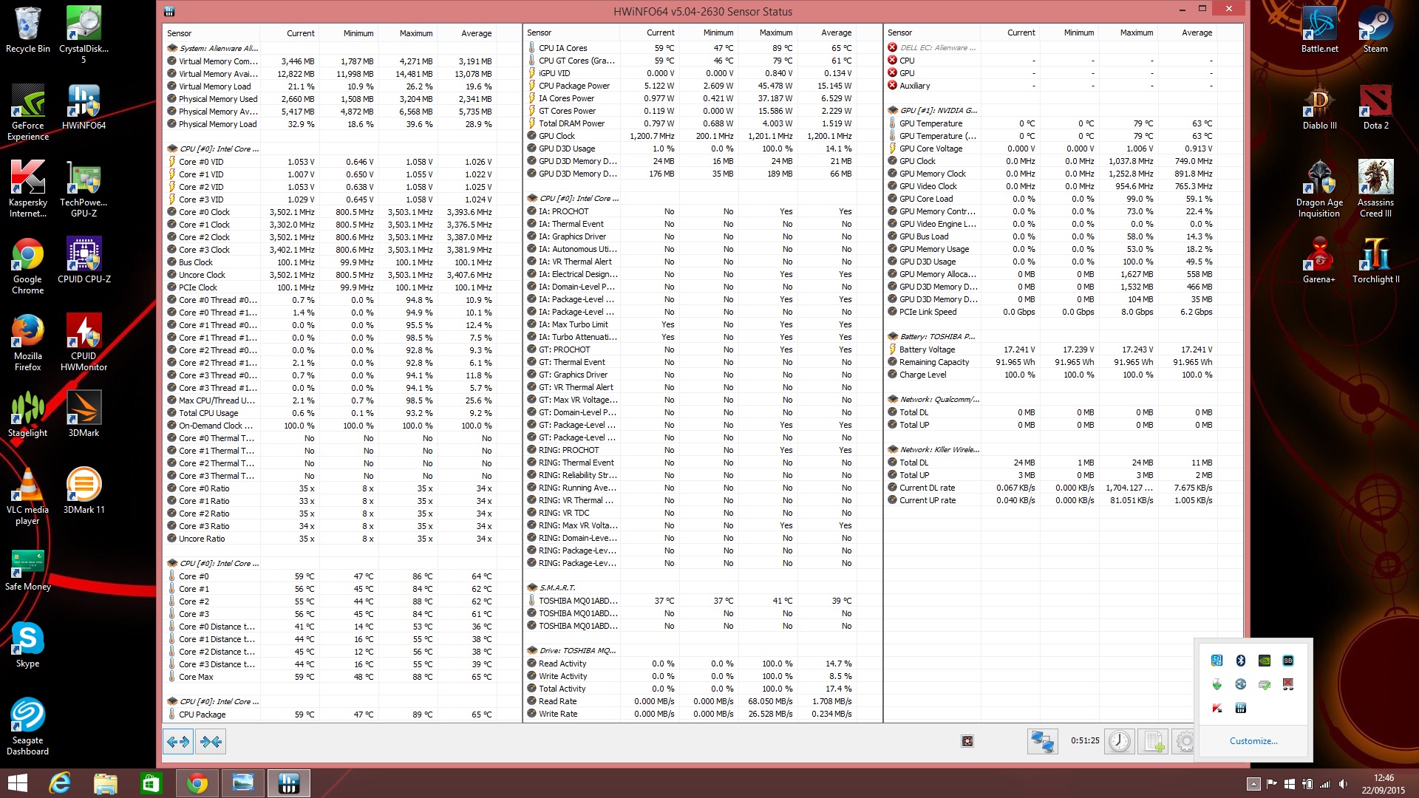This screenshot has width=1419, height=798.
Task: Open CrystalDiskInfo desktop shortcut
Action: pyautogui.click(x=84, y=35)
